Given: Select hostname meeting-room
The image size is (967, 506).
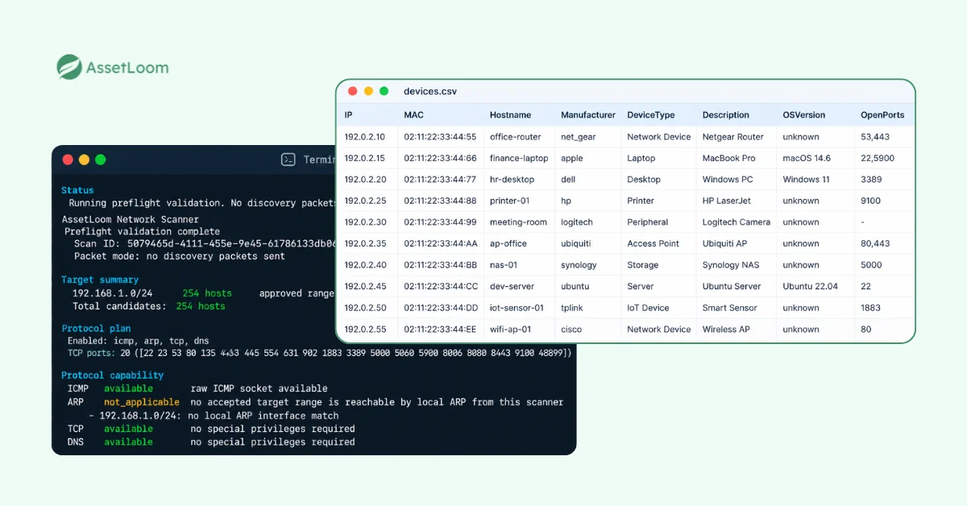Looking at the screenshot, I should click(x=518, y=222).
